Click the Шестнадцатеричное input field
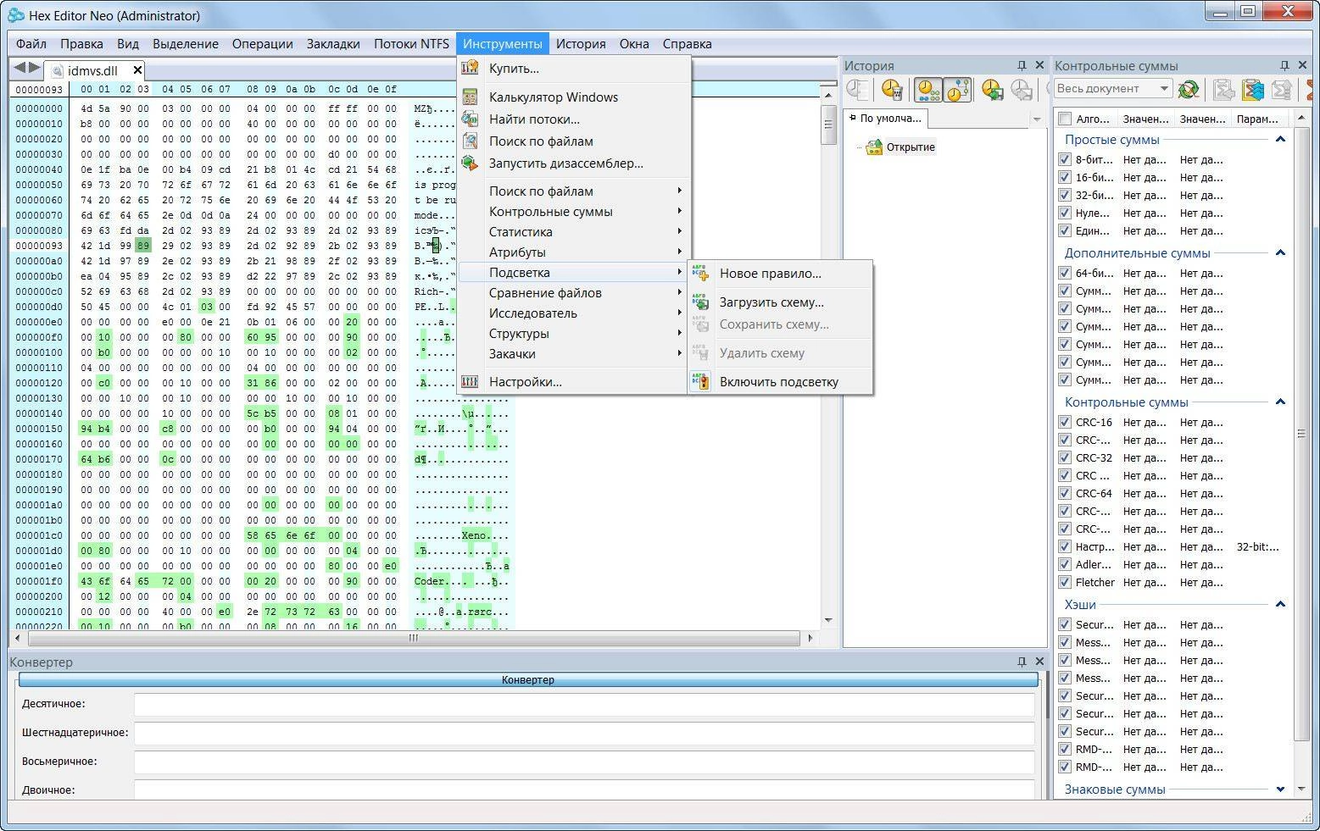 coord(584,733)
